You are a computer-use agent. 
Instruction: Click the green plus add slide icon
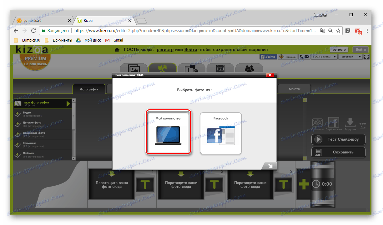(x=304, y=184)
